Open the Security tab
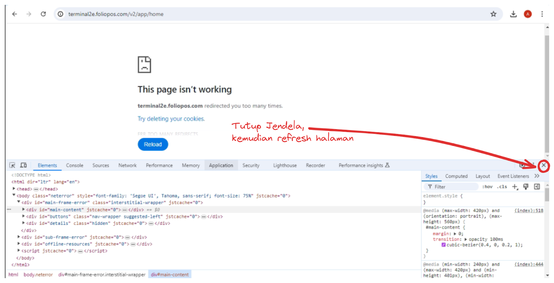 [251, 166]
